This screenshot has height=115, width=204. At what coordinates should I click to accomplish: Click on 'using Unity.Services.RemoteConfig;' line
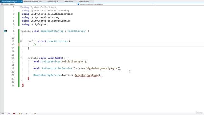46,21
